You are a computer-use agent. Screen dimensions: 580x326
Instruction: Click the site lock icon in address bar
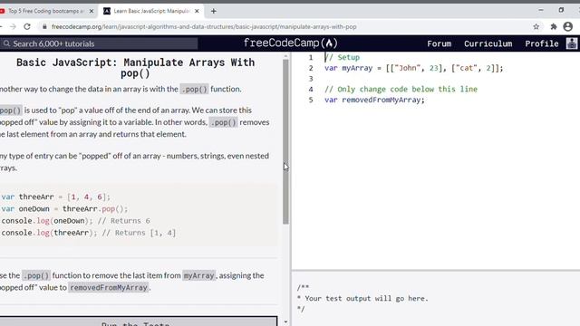[44, 26]
